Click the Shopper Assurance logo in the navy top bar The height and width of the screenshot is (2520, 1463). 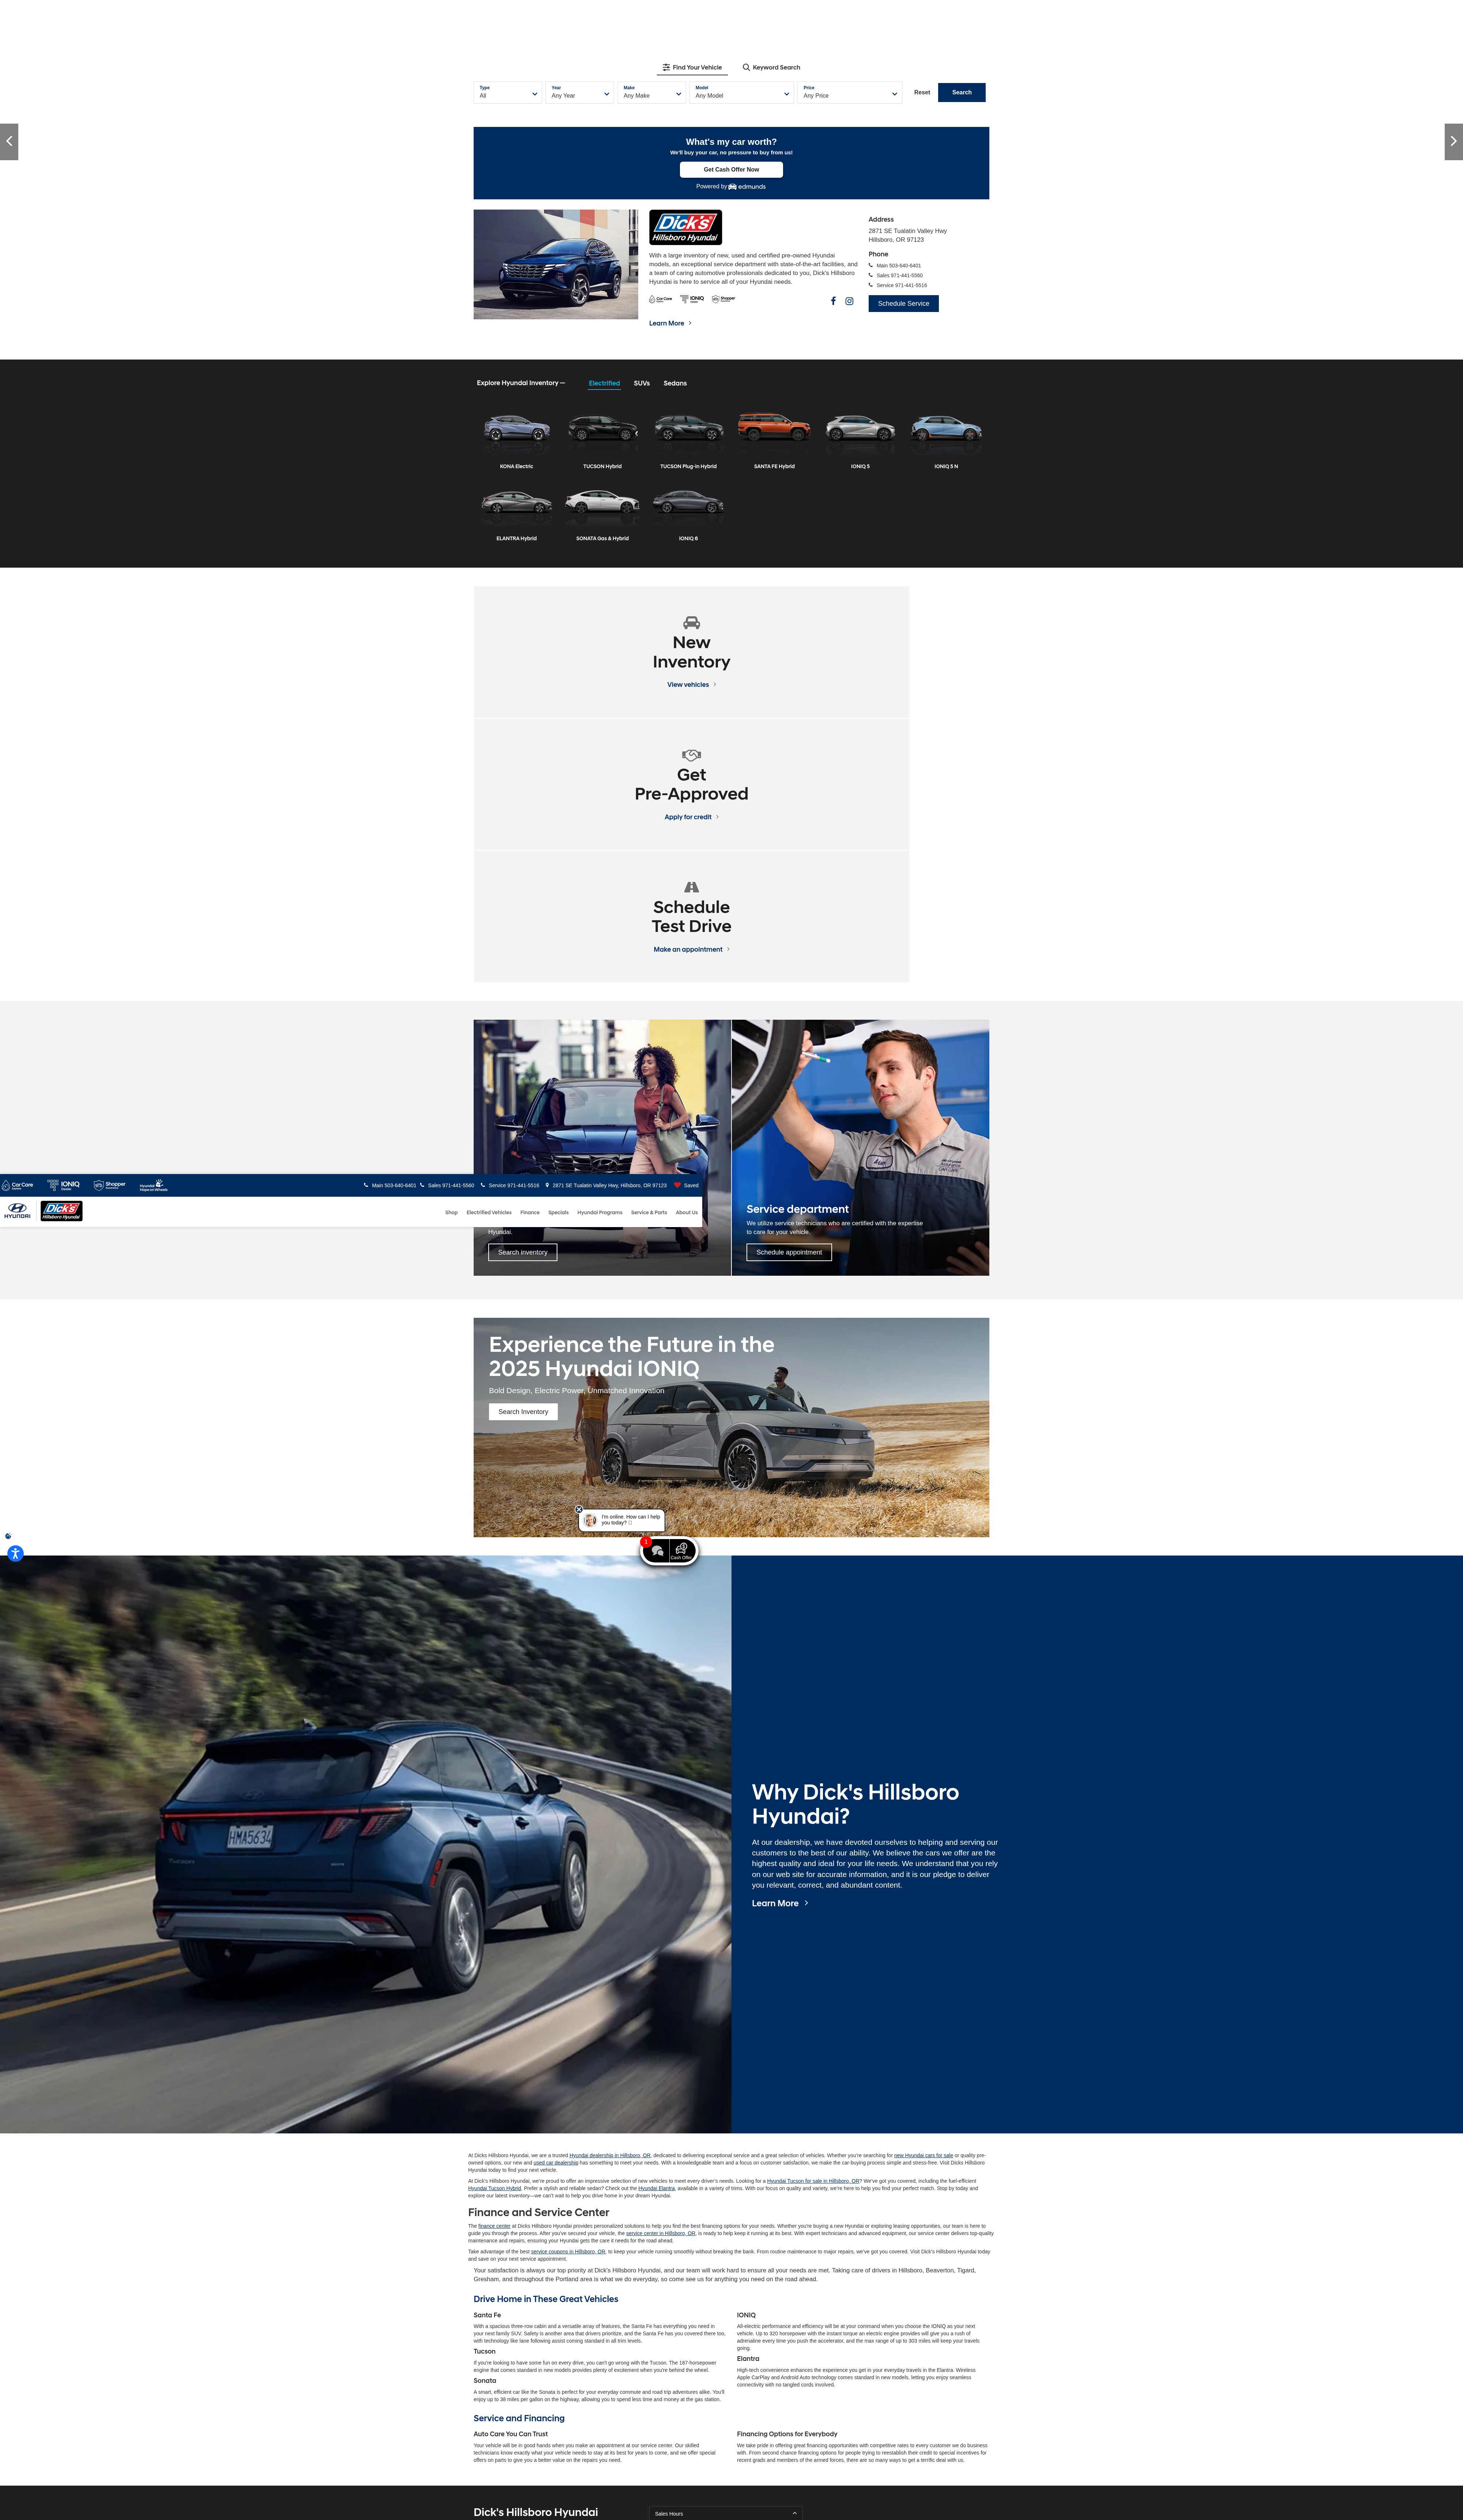click(x=110, y=1185)
